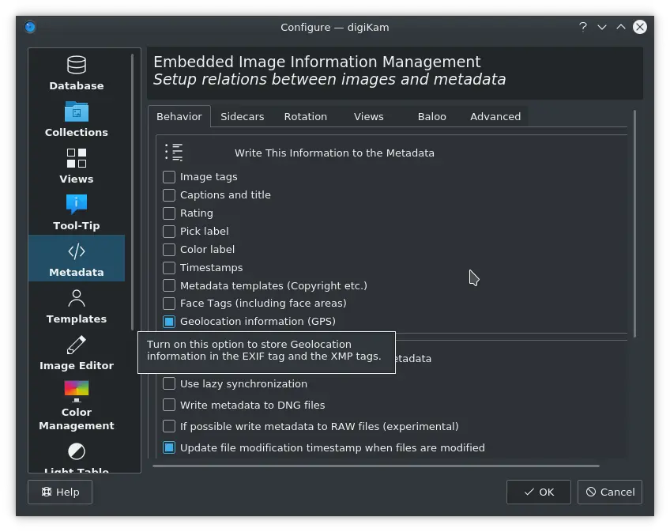The height and width of the screenshot is (532, 670).
Task: Confirm settings with the OK button
Action: coord(538,492)
